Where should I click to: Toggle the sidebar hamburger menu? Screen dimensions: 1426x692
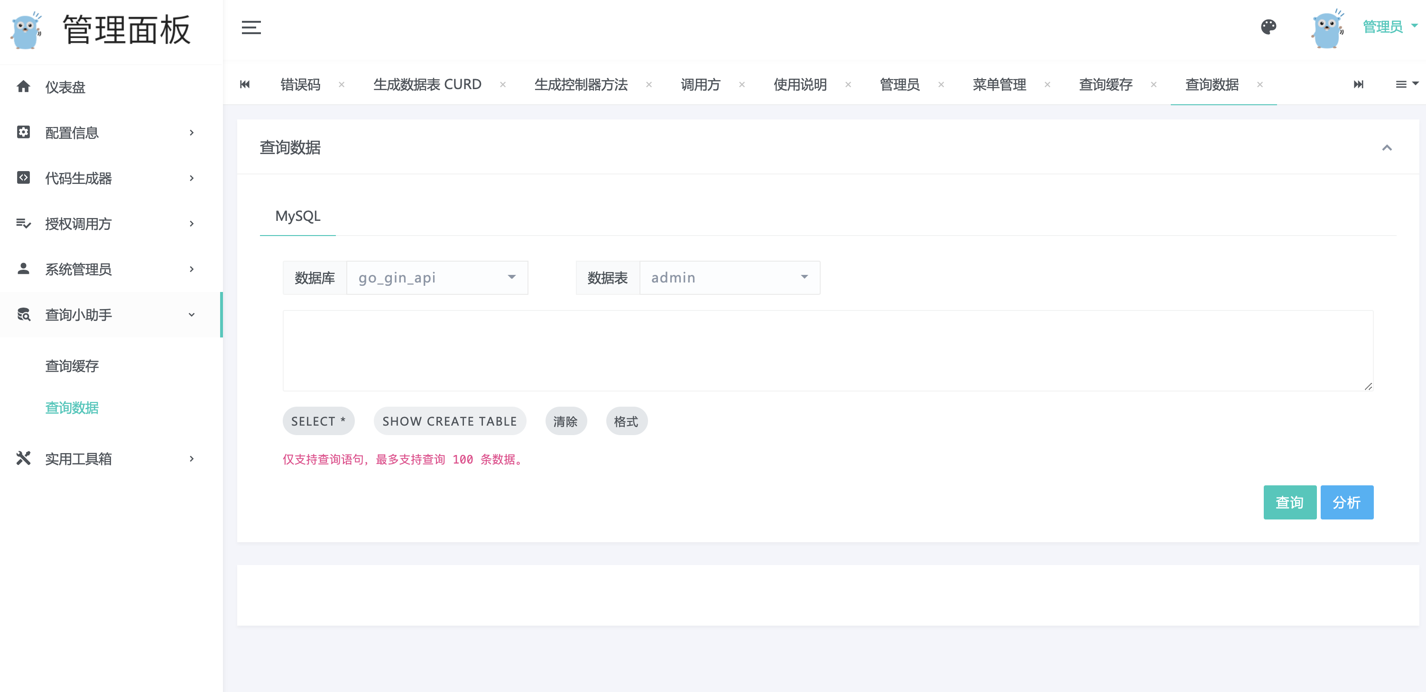pyautogui.click(x=251, y=27)
